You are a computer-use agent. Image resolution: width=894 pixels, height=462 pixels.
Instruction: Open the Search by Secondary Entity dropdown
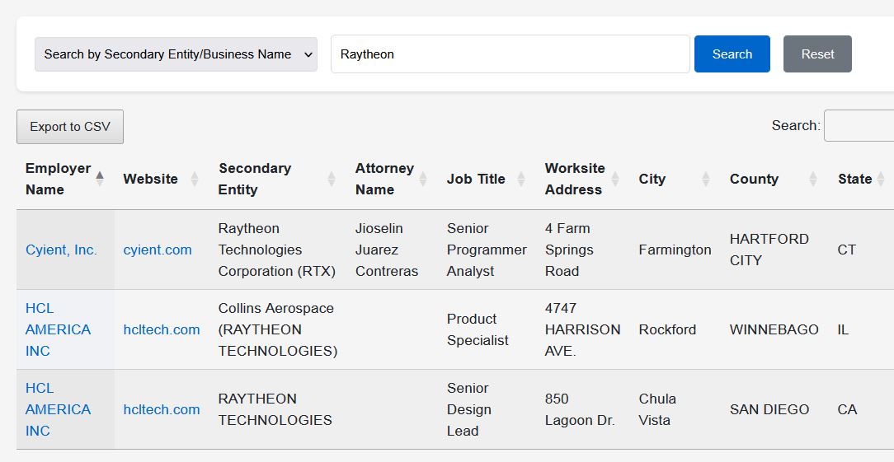point(176,54)
